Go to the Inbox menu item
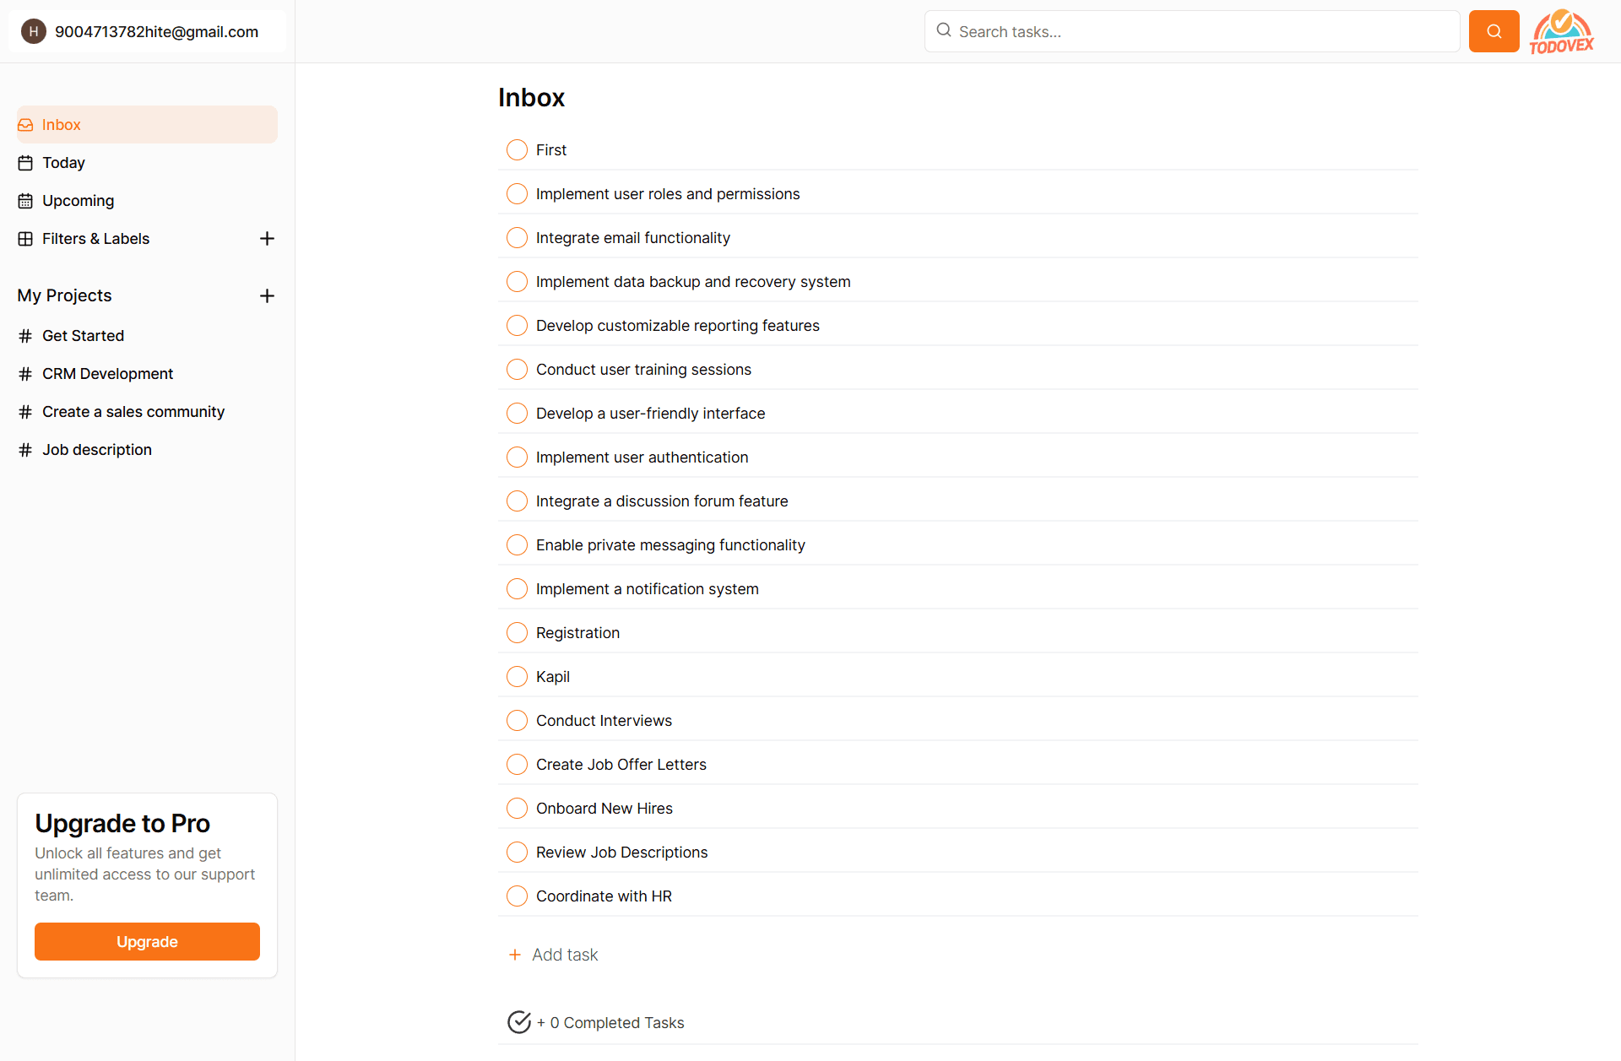The image size is (1621, 1061). tap(62, 125)
